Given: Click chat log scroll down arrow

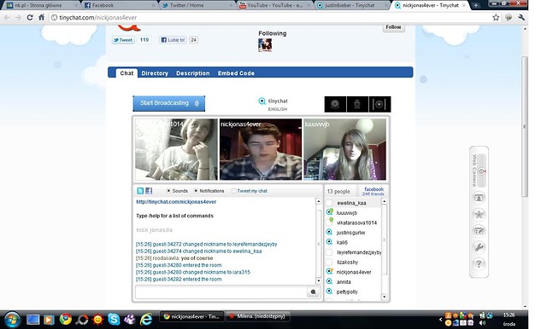Looking at the screenshot, I should click(x=318, y=280).
